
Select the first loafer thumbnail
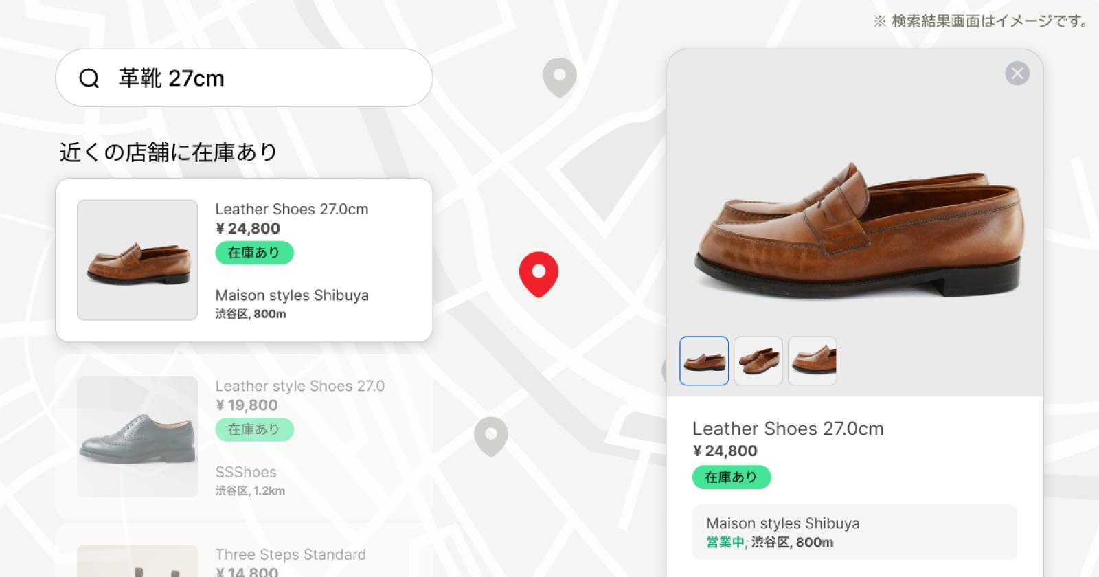(703, 361)
